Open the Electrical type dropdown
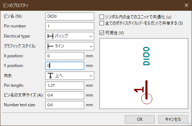The height and width of the screenshot is (126, 192). point(70,36)
